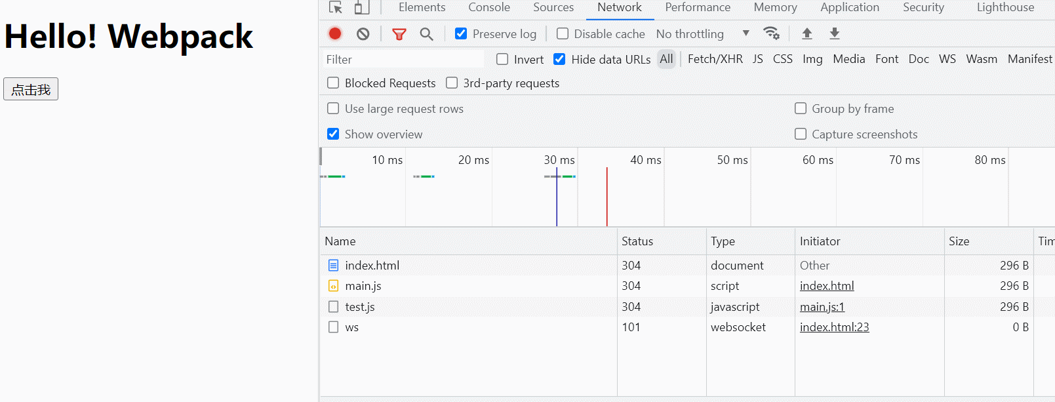The width and height of the screenshot is (1055, 402).
Task: Open the Security tab
Action: pyautogui.click(x=924, y=7)
